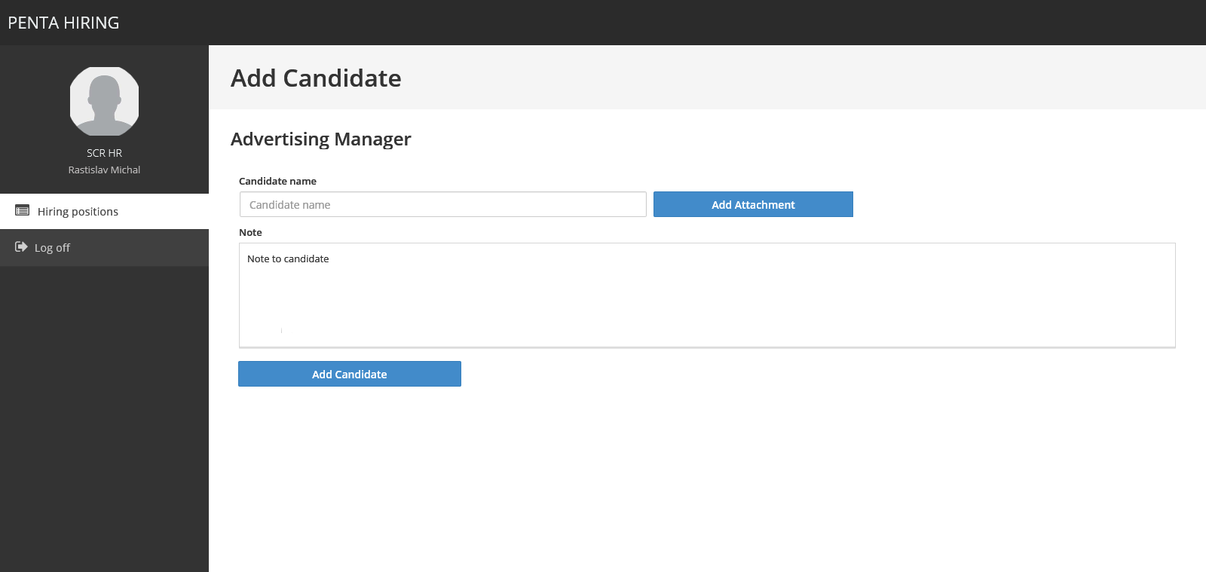Click the Log off arrow icon
1206x572 pixels.
point(21,247)
